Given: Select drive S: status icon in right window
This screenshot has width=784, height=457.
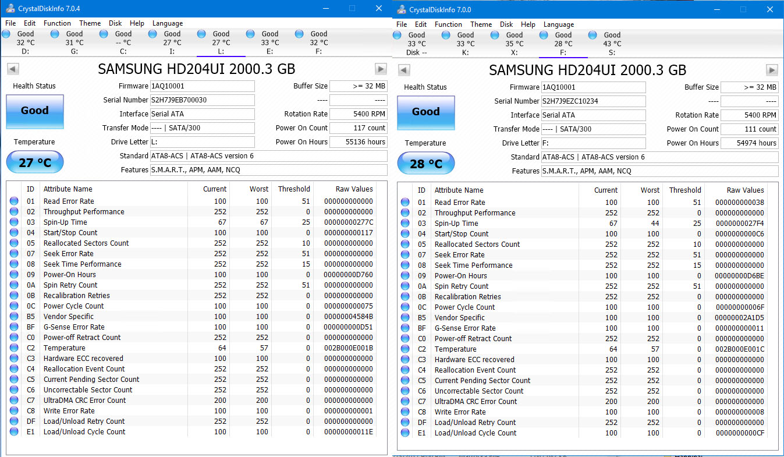Looking at the screenshot, I should (x=593, y=36).
